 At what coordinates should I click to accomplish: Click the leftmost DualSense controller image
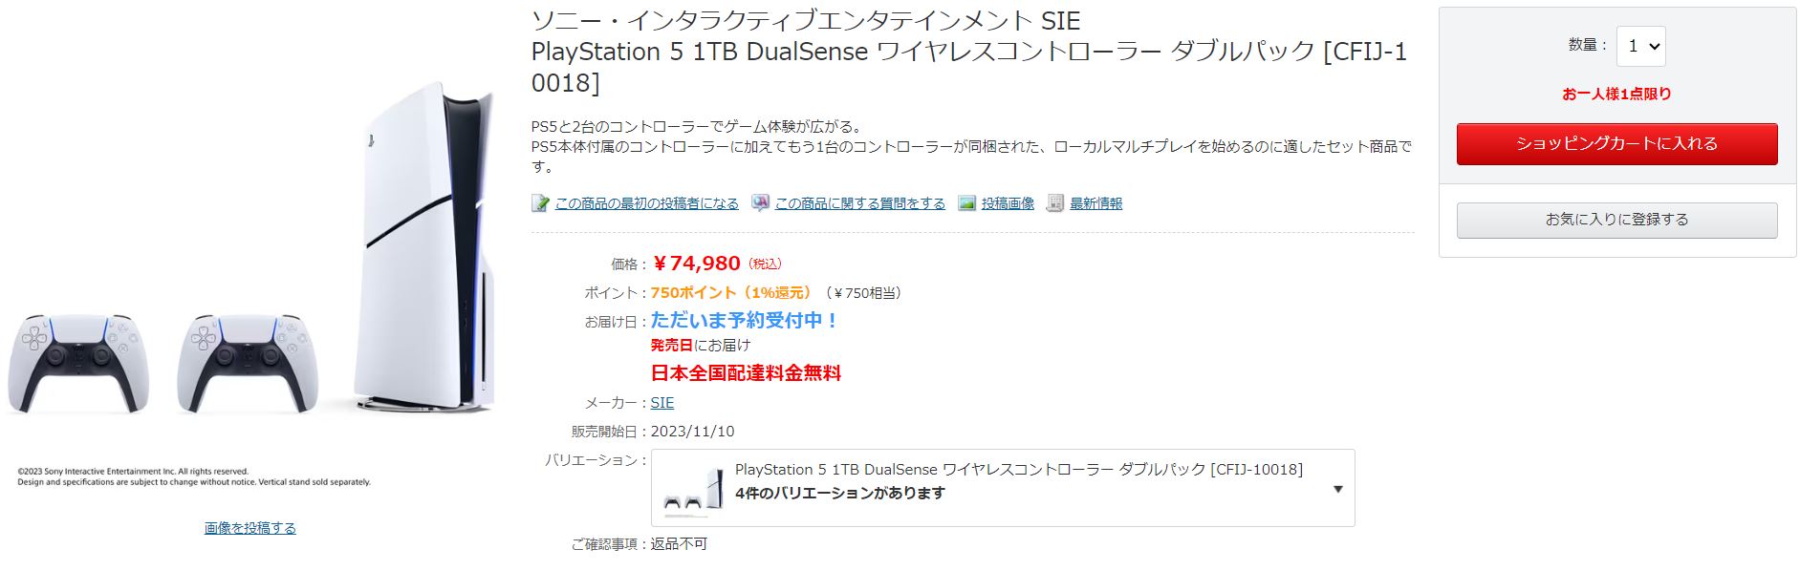point(78,363)
